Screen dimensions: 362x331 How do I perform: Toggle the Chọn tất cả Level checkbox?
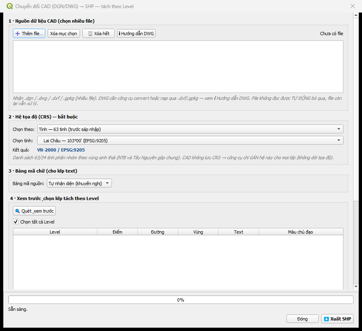pyautogui.click(x=16, y=222)
